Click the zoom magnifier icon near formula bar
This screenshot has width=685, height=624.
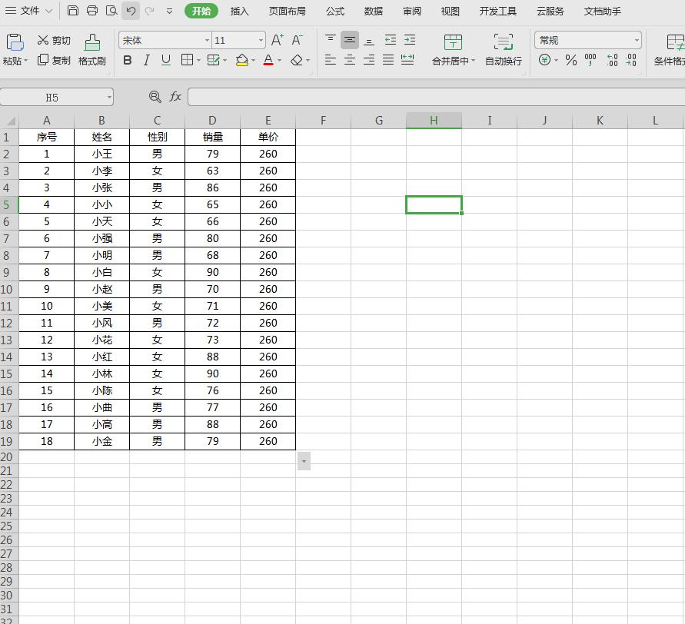[x=155, y=97]
